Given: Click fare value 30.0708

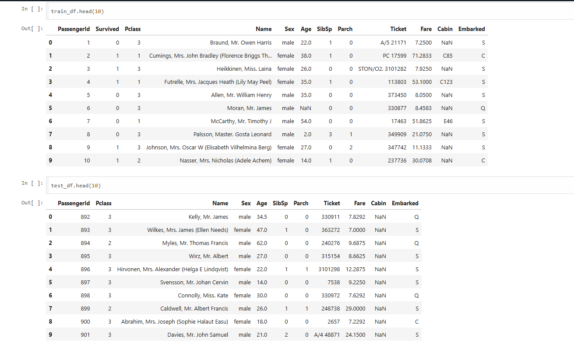Looking at the screenshot, I should point(422,161).
